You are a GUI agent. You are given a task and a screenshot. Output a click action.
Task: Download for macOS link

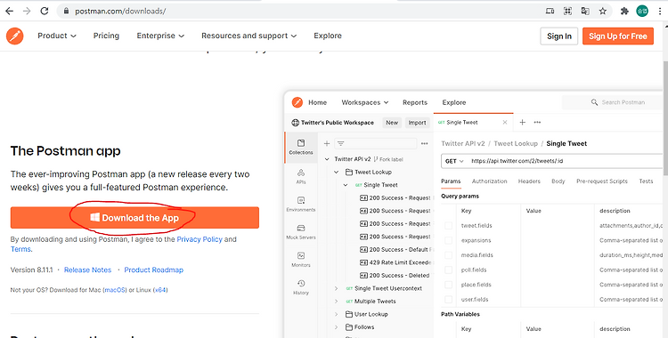click(x=115, y=290)
